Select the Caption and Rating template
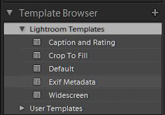165x115 pixels. 82,43
